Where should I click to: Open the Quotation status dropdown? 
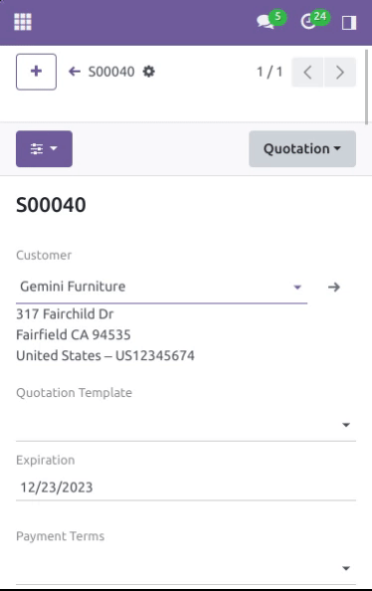302,149
